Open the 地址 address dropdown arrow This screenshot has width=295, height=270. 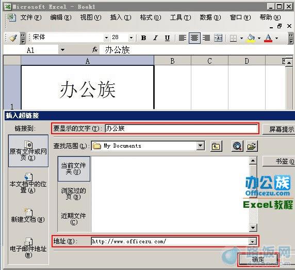point(253,242)
